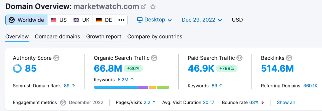322x111 pixels.
Task: Click the December 2022 engagement period text
Action: click(x=86, y=102)
